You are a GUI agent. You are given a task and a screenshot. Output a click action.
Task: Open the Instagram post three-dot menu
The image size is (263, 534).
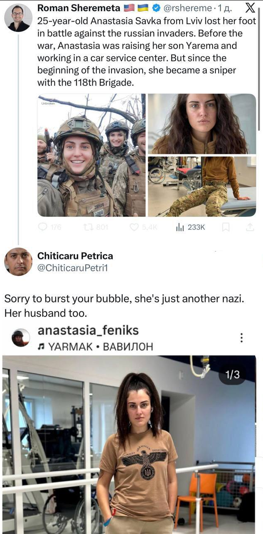point(242,338)
